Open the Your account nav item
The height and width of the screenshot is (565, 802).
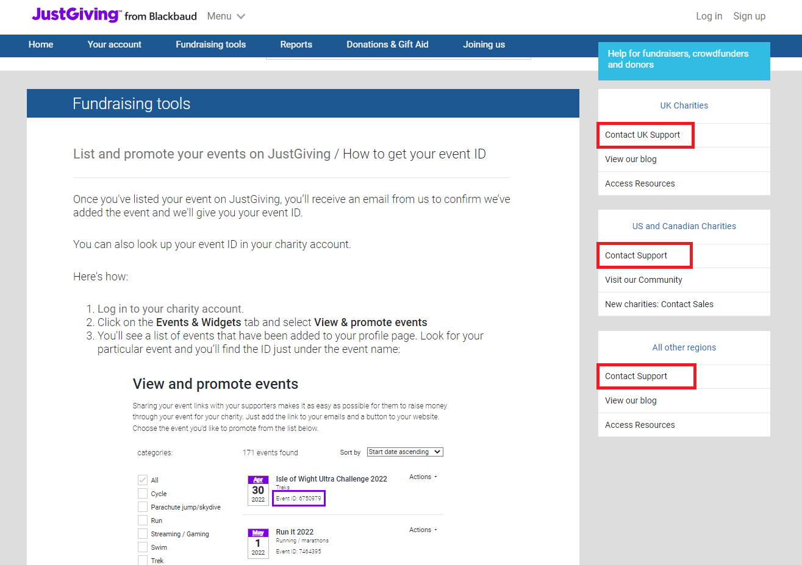(114, 44)
